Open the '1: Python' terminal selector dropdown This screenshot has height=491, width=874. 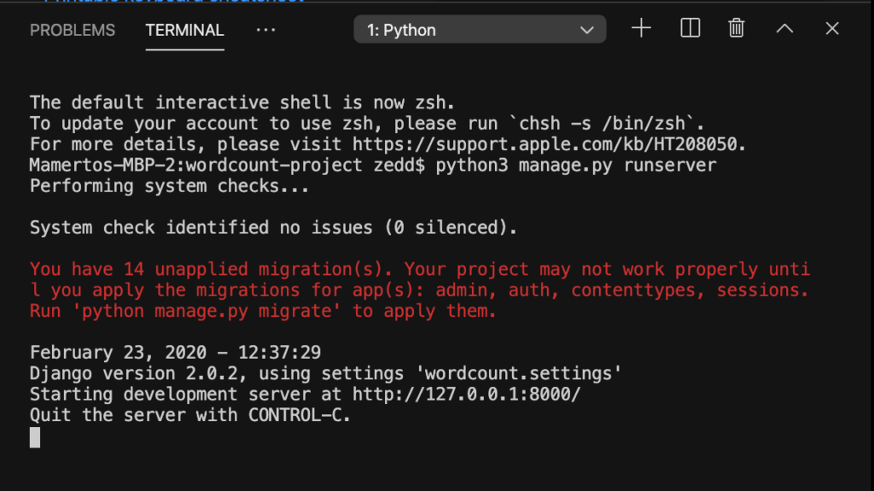point(480,30)
